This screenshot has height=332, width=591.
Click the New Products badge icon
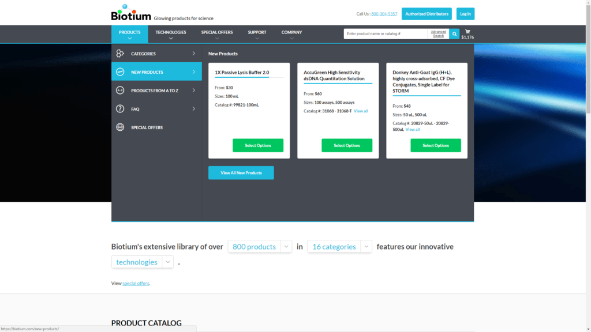pos(120,72)
